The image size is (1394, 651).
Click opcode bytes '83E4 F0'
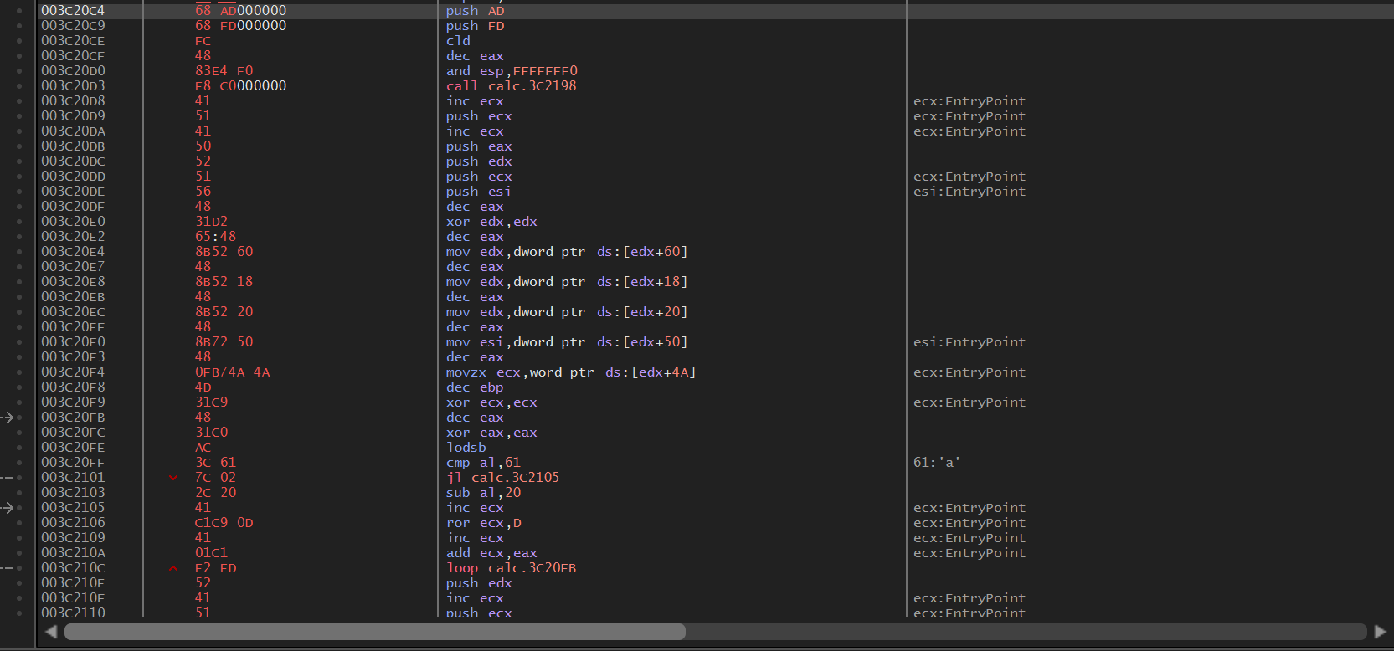(x=224, y=71)
